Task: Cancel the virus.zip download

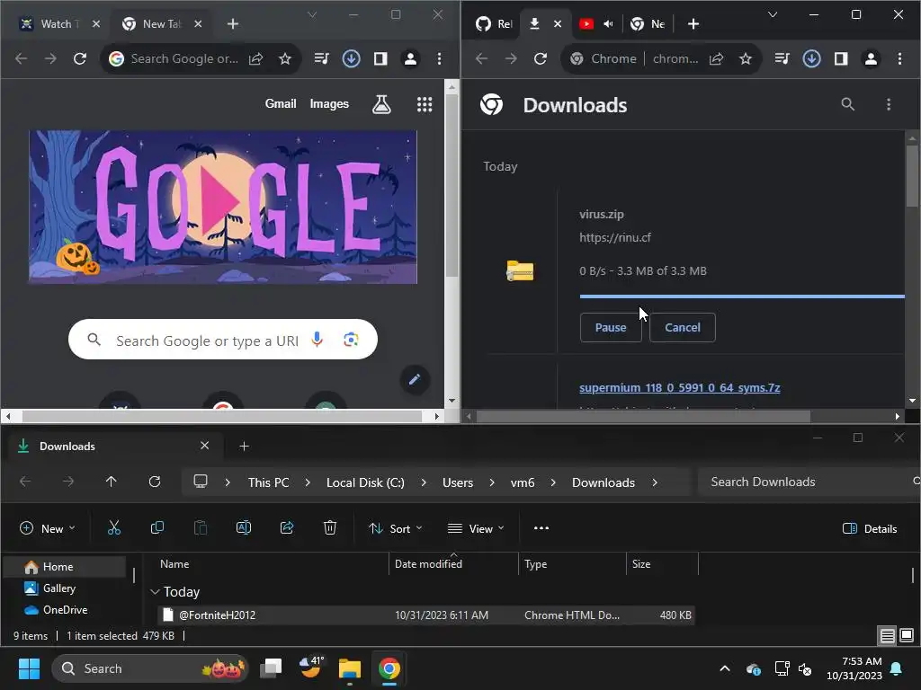Action: 682,327
